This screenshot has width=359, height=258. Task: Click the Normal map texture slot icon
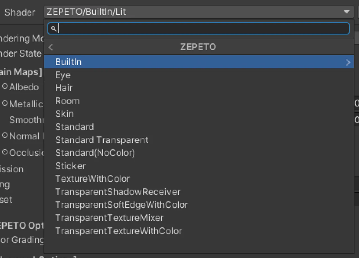click(4, 136)
